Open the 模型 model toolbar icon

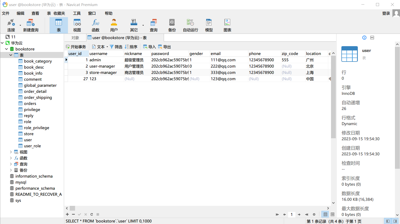[209, 25]
